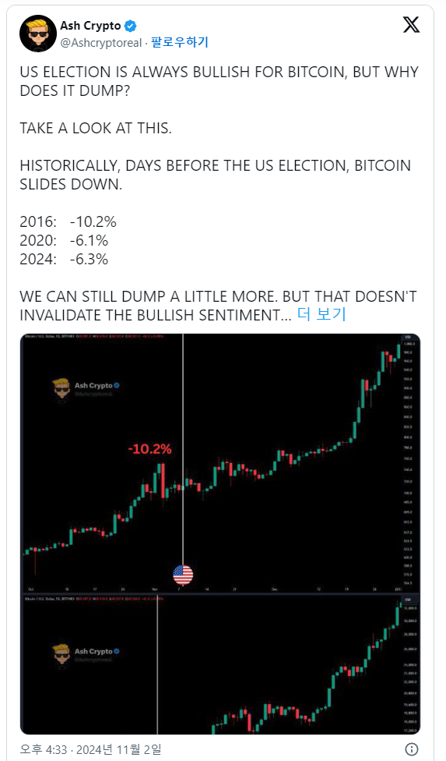
Task: Open the lower Bitcoin chart image
Action: pyautogui.click(x=220, y=664)
